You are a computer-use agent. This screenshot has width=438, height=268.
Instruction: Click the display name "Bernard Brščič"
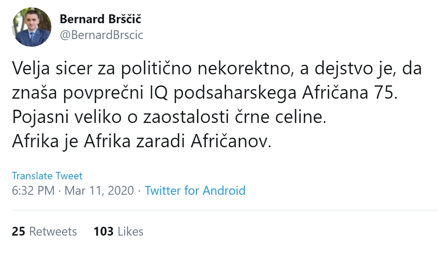(x=101, y=20)
